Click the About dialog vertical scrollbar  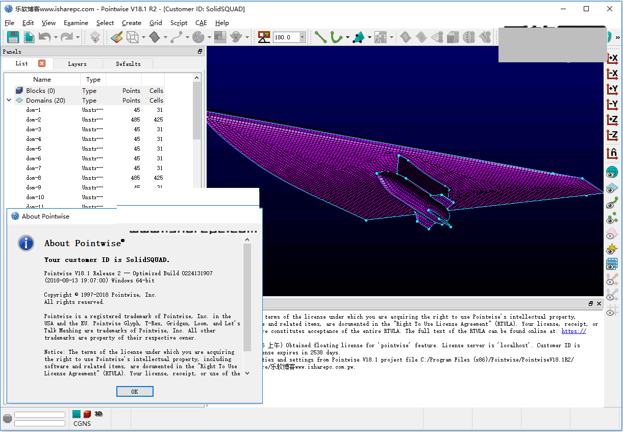click(x=247, y=297)
